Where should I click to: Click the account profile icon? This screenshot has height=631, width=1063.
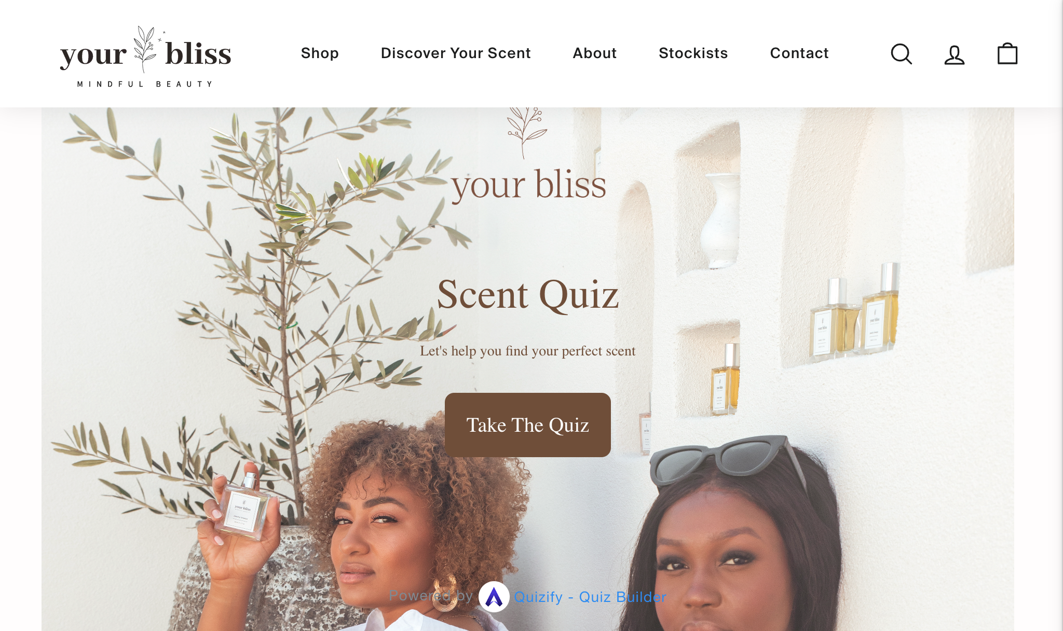coord(954,54)
